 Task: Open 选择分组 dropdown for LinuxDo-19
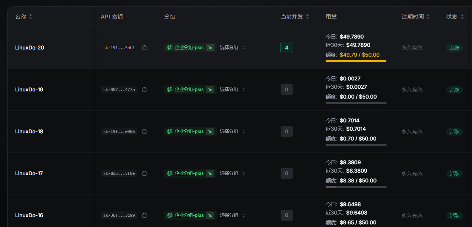[x=233, y=90]
